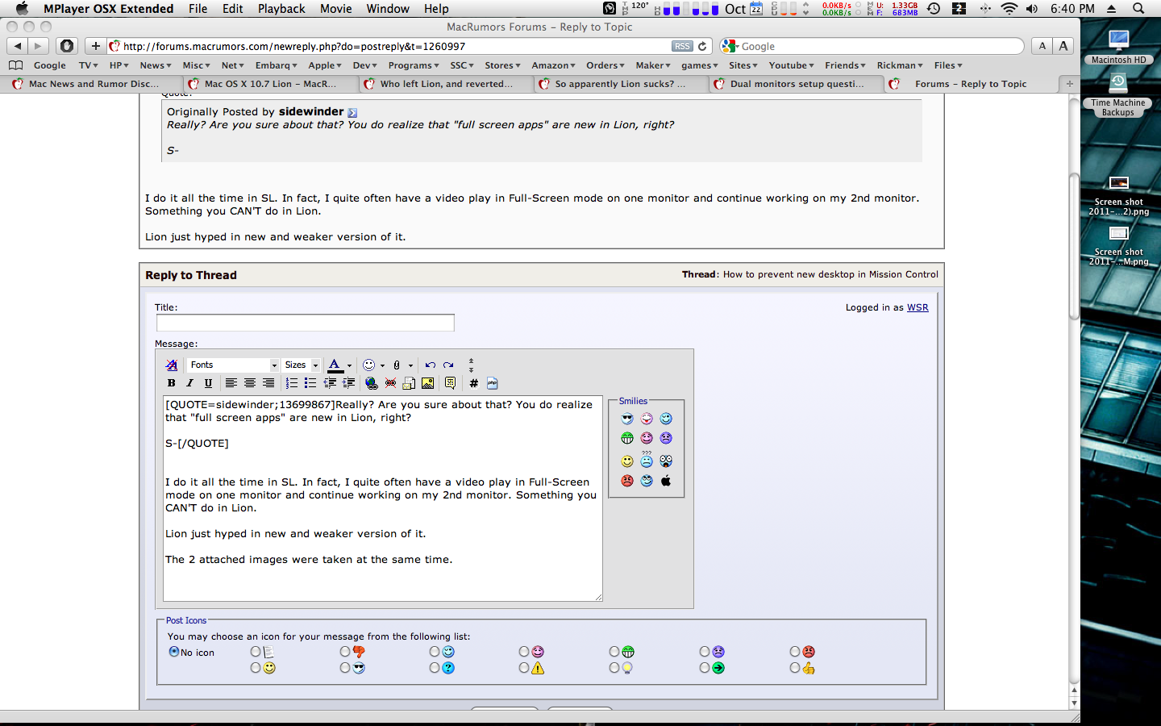Click the Insert Link globe icon
The height and width of the screenshot is (726, 1161).
[x=371, y=383]
